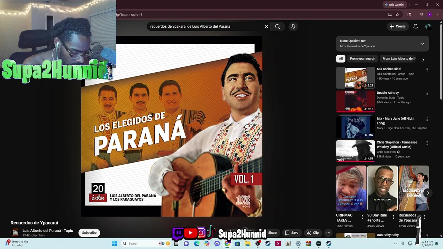Click Ask Gemini in Chrome title bar

(394, 4)
